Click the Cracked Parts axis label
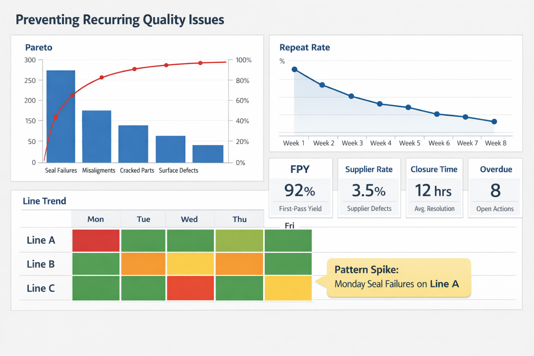 (137, 170)
